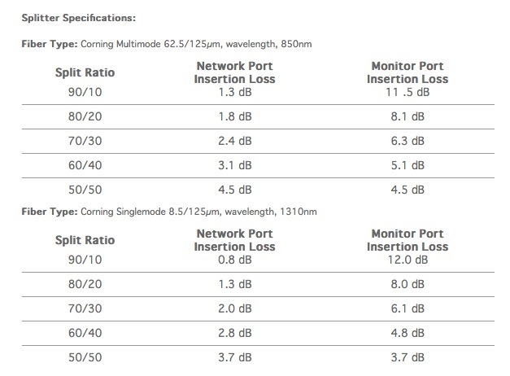Click the 8.0 dB monitor loss cell
510x376 pixels.
pyautogui.click(x=408, y=284)
